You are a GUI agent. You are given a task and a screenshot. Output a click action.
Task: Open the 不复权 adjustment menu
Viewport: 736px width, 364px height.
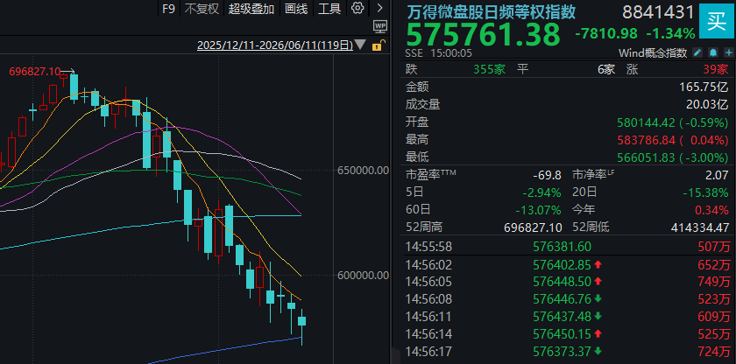[x=202, y=9]
